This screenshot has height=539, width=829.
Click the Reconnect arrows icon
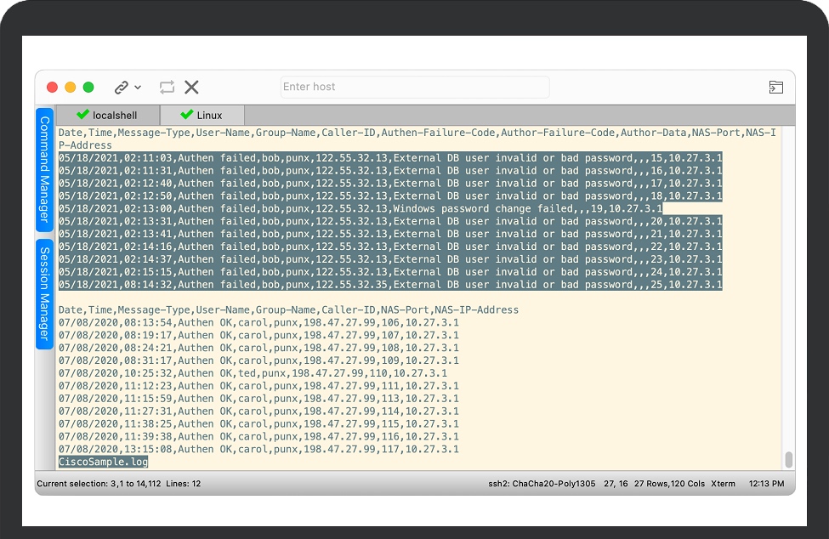(167, 87)
